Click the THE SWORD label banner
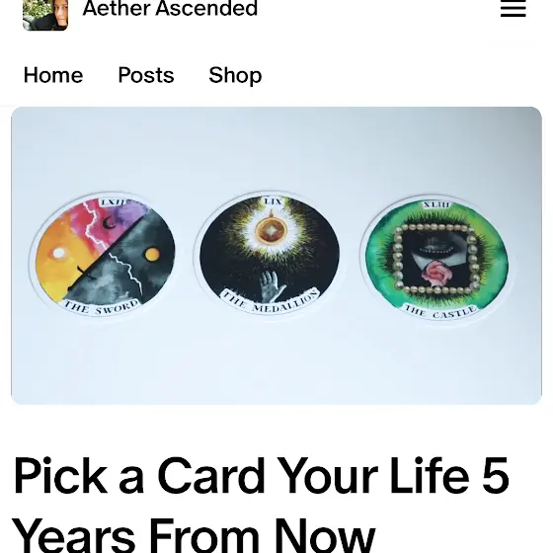Viewport: 553px width, 553px height. point(101,307)
